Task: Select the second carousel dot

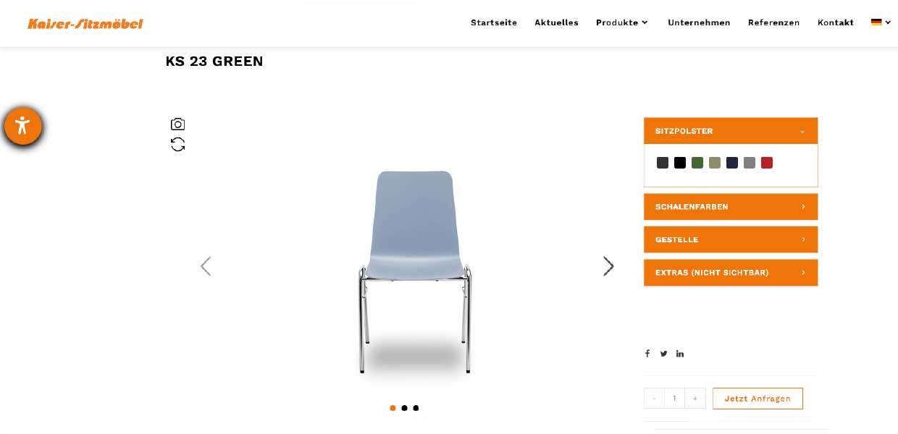Action: (x=404, y=408)
